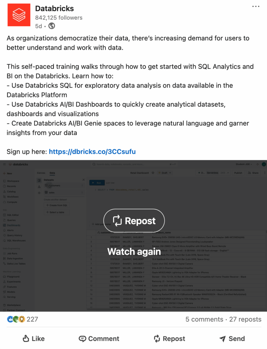Click the Publish button
Screen dimensions: 267x349
point(238,173)
